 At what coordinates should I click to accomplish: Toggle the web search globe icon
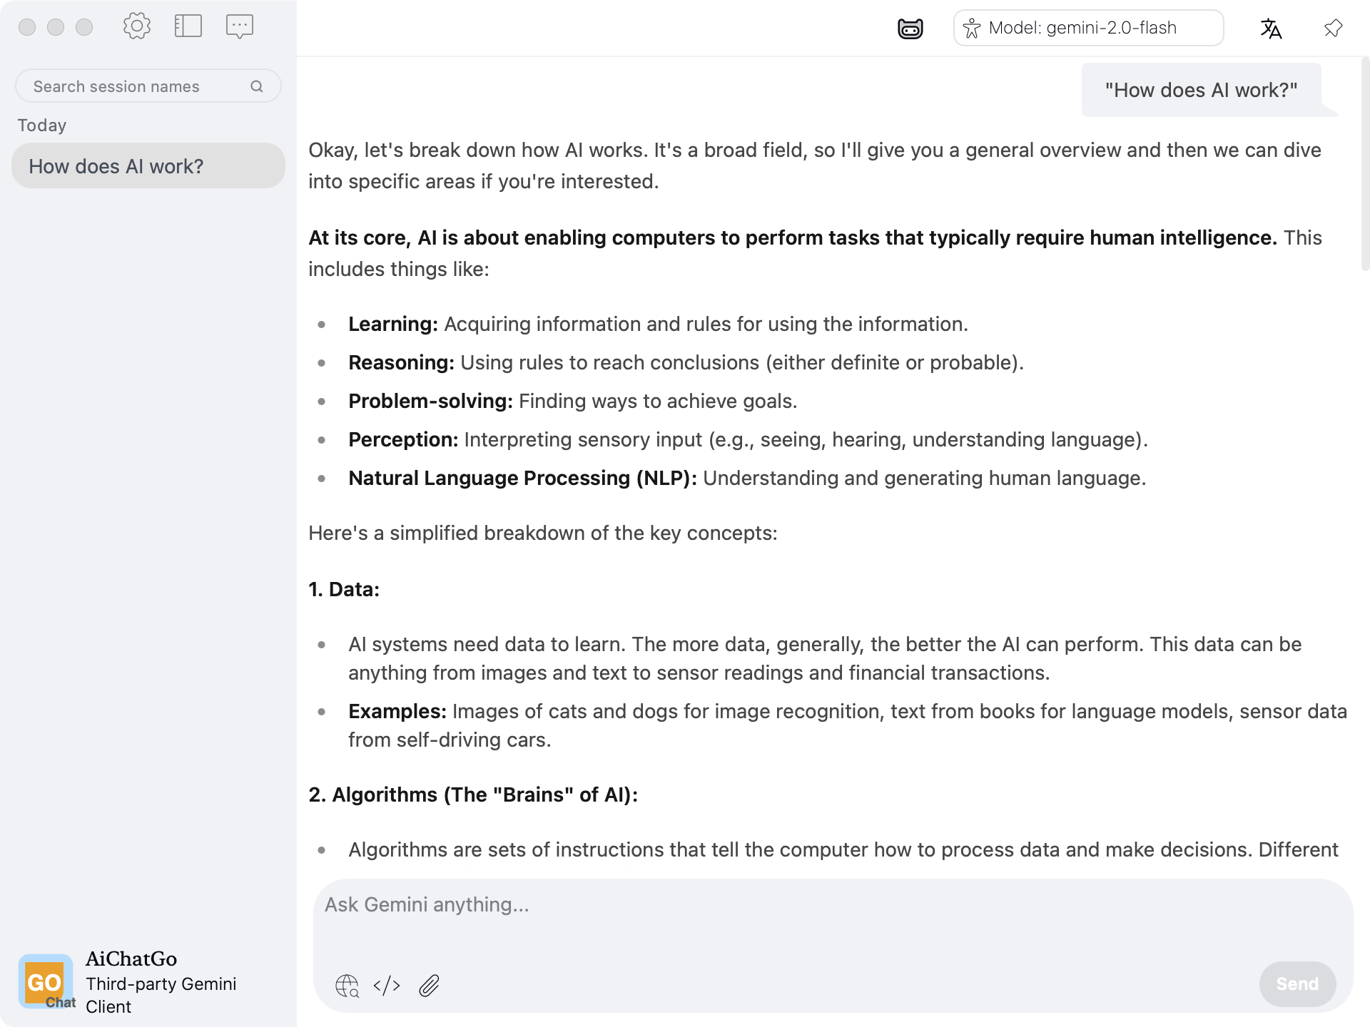tap(347, 986)
